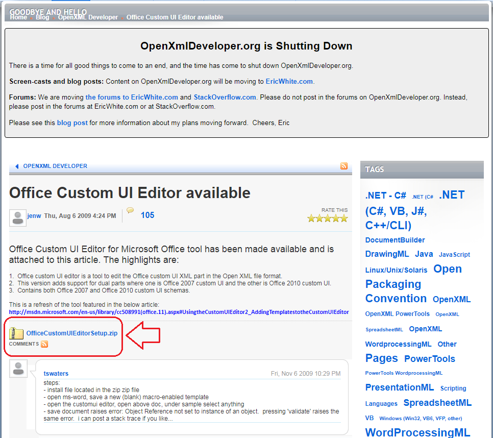Select the JavaScript tag
Screen dimensions: 493x438
tap(454, 255)
